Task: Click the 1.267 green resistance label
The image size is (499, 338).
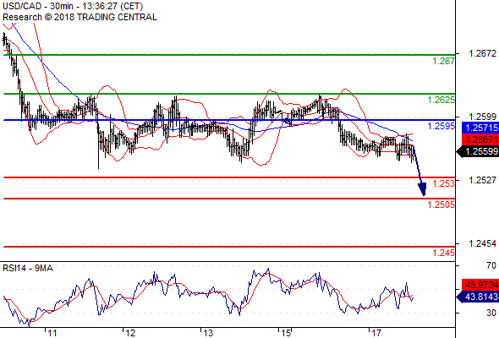Action: tap(443, 61)
